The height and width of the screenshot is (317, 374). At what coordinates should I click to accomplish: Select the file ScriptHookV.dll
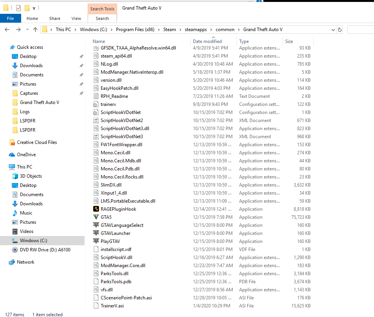(x=116, y=257)
